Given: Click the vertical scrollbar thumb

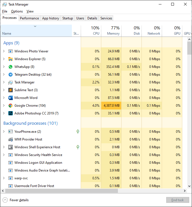Looking at the screenshot, I should (189, 48).
